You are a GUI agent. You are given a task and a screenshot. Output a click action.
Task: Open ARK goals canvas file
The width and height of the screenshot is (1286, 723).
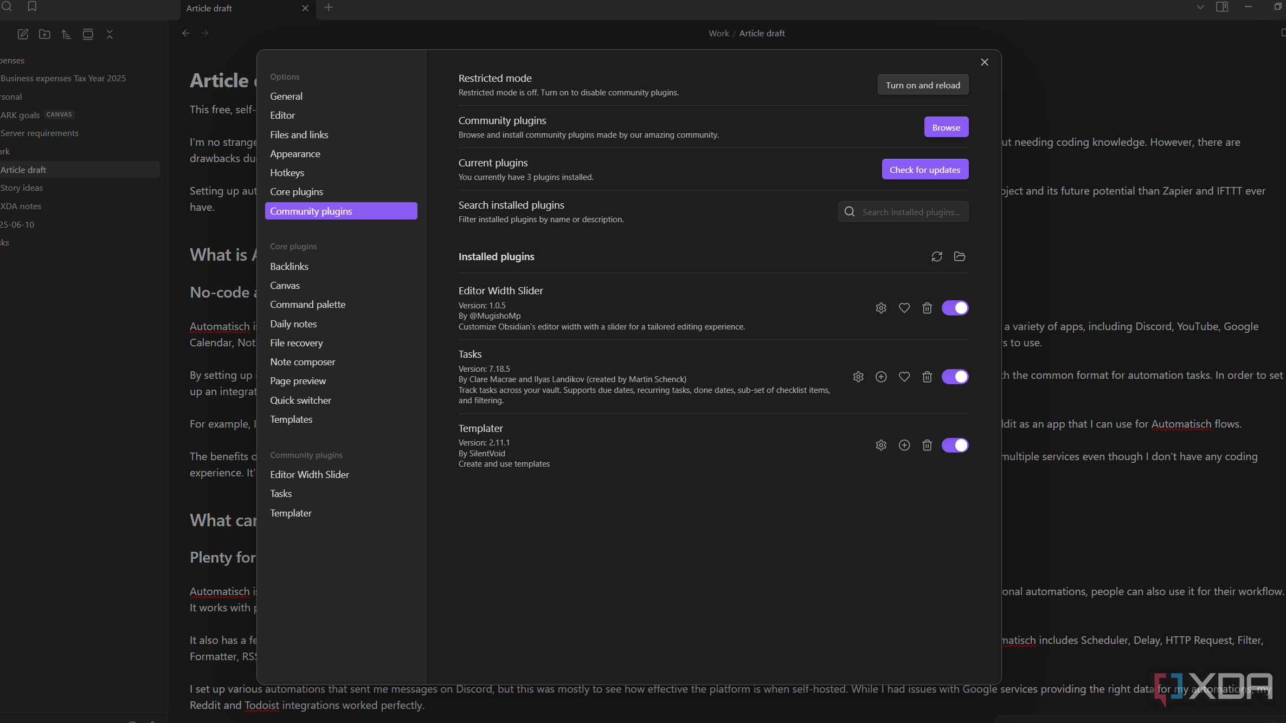coord(80,115)
